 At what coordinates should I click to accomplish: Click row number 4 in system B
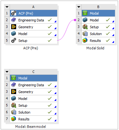(x=79, y=34)
